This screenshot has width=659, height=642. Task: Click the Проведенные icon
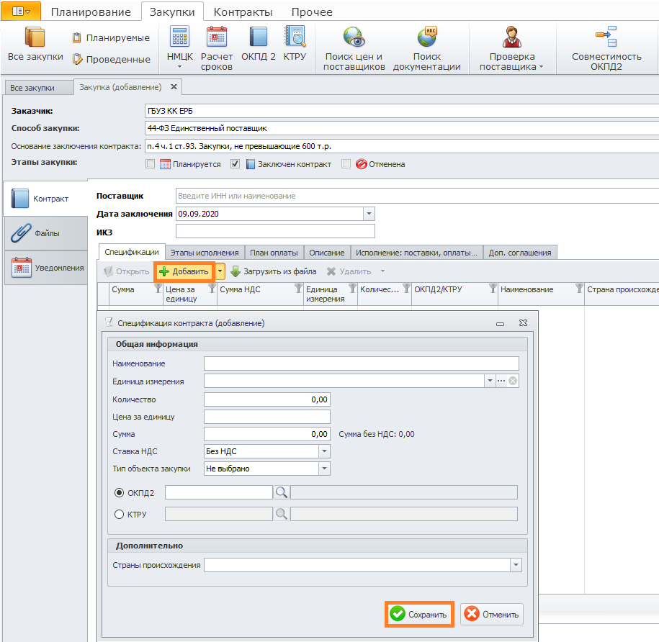[x=77, y=59]
